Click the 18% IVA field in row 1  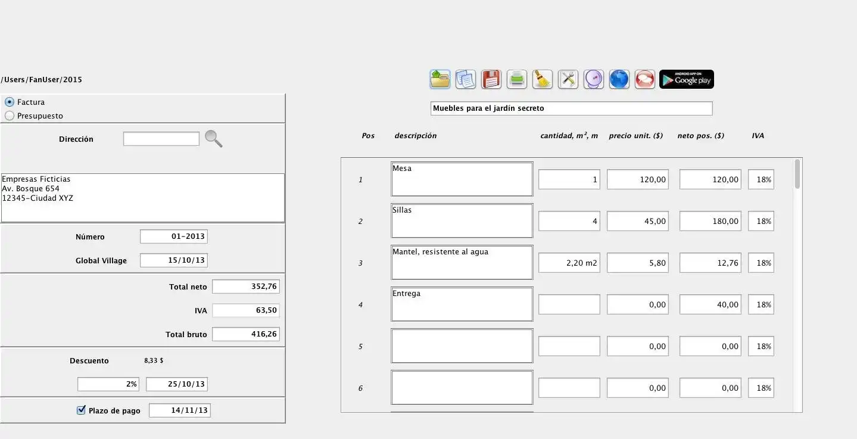point(761,179)
